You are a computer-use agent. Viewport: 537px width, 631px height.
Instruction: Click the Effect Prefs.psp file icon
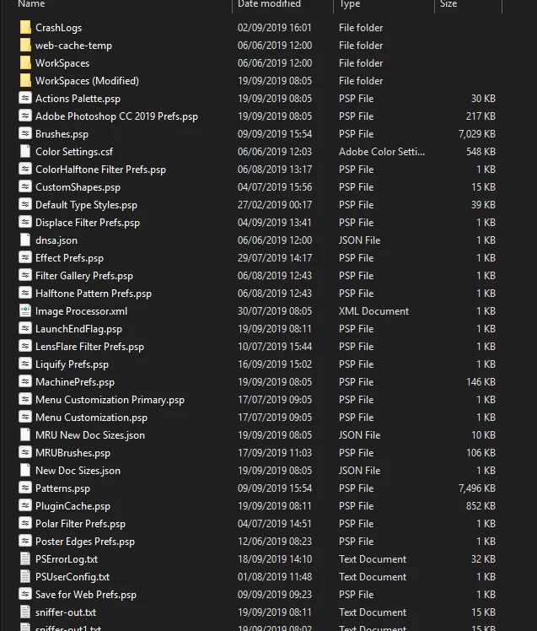pos(25,257)
